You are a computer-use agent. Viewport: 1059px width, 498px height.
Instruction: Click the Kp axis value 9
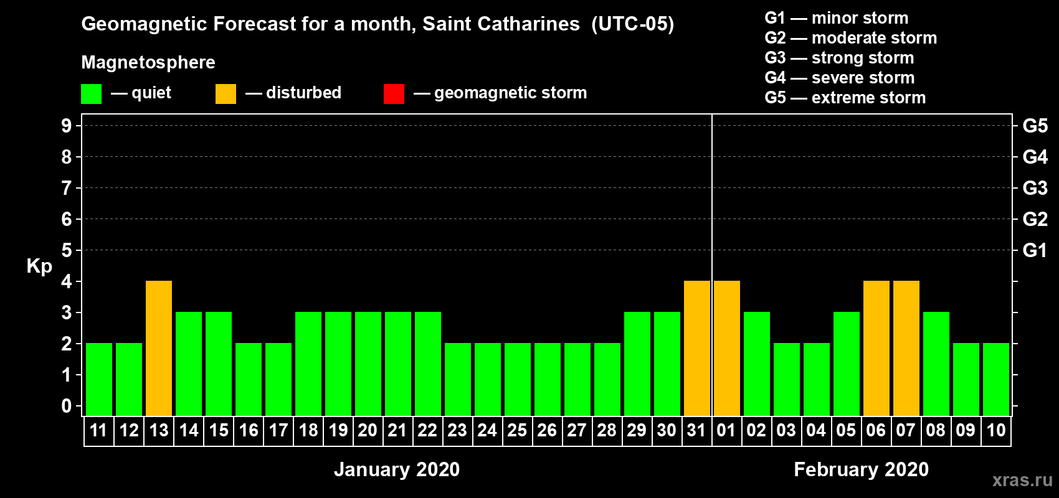coord(67,126)
